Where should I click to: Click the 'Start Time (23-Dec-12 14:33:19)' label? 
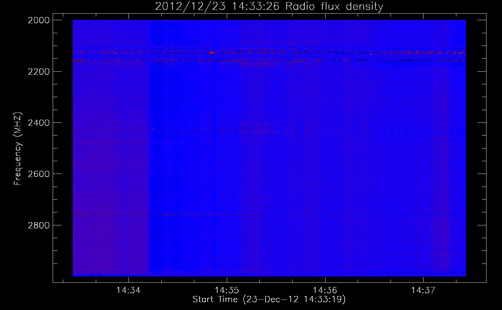click(x=269, y=299)
